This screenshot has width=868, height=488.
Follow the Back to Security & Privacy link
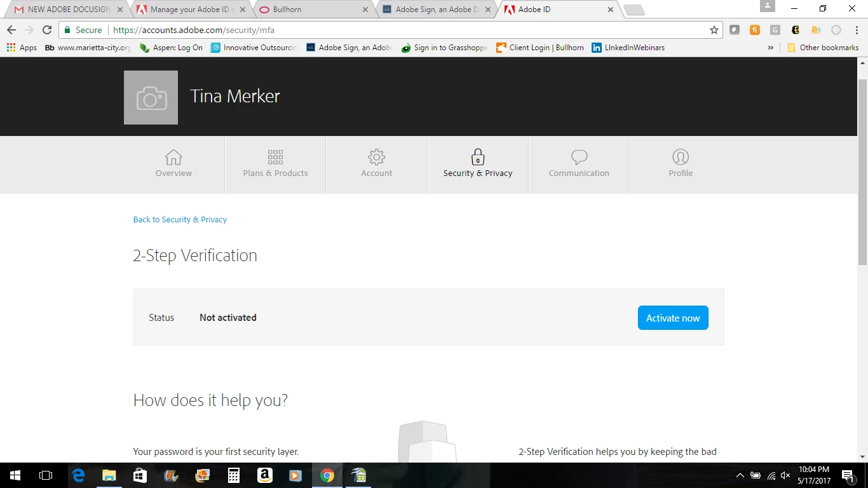[180, 219]
